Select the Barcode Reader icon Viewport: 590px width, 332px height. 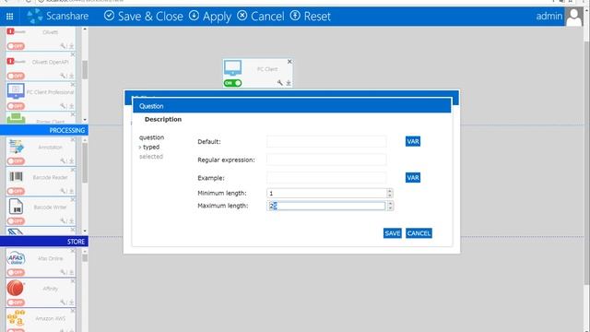(x=16, y=176)
